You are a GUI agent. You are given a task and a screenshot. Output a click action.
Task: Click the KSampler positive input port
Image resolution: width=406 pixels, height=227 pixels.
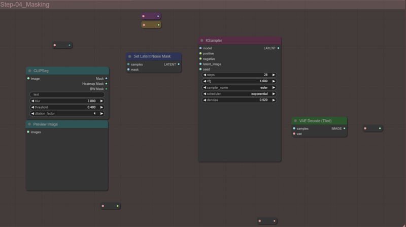pos(200,53)
